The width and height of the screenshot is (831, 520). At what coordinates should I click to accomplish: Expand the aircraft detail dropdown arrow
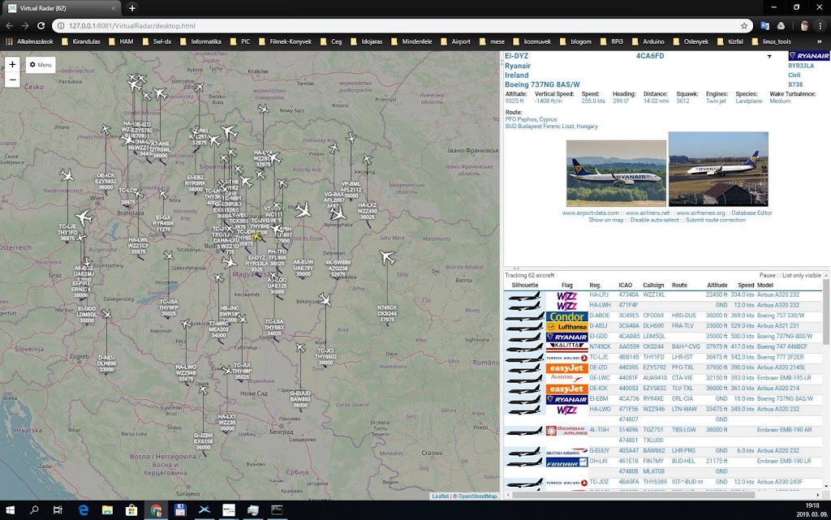pos(769,57)
